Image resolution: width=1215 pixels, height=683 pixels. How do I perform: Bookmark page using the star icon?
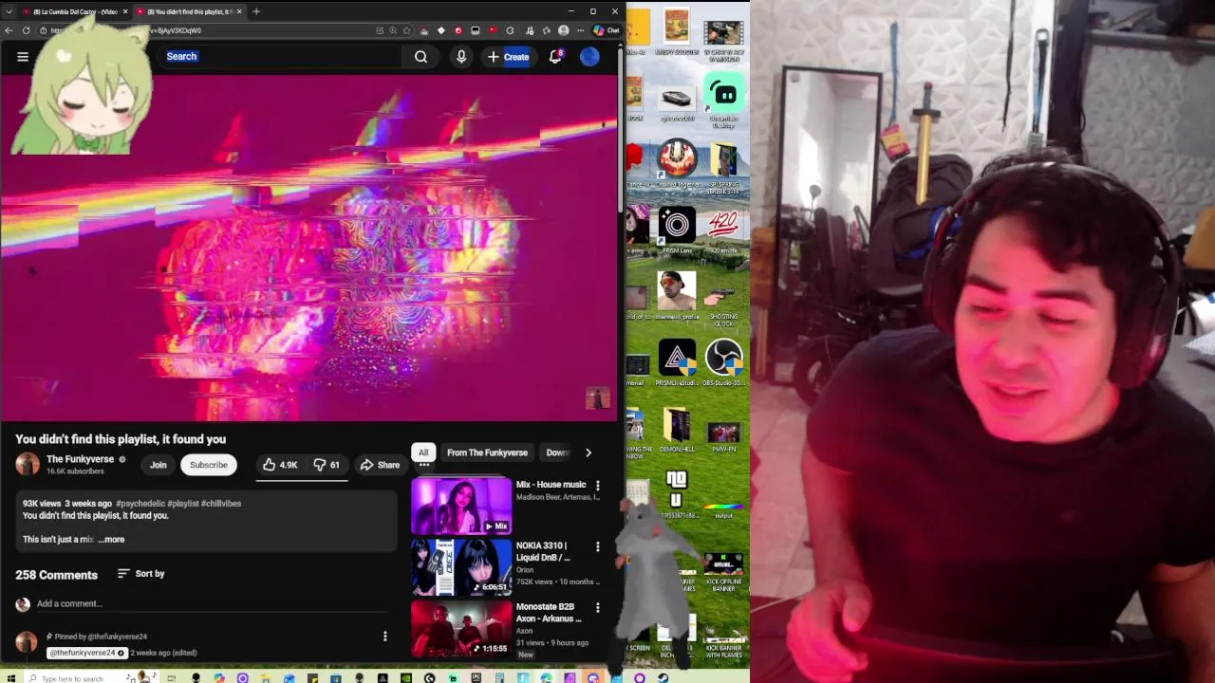(x=405, y=30)
